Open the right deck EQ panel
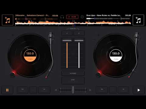146x109 pixels. (102, 90)
